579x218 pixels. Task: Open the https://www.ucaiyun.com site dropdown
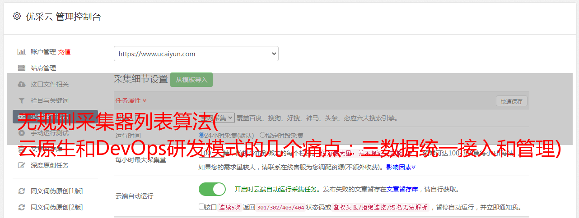click(x=196, y=54)
